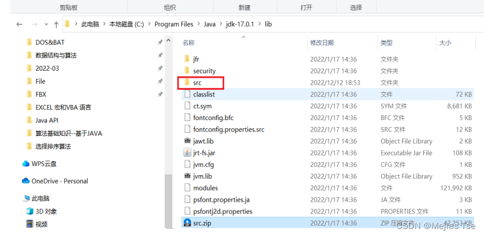484x236 pixels.
Task: Click pin icon beside FBX folder
Action: click(x=160, y=94)
